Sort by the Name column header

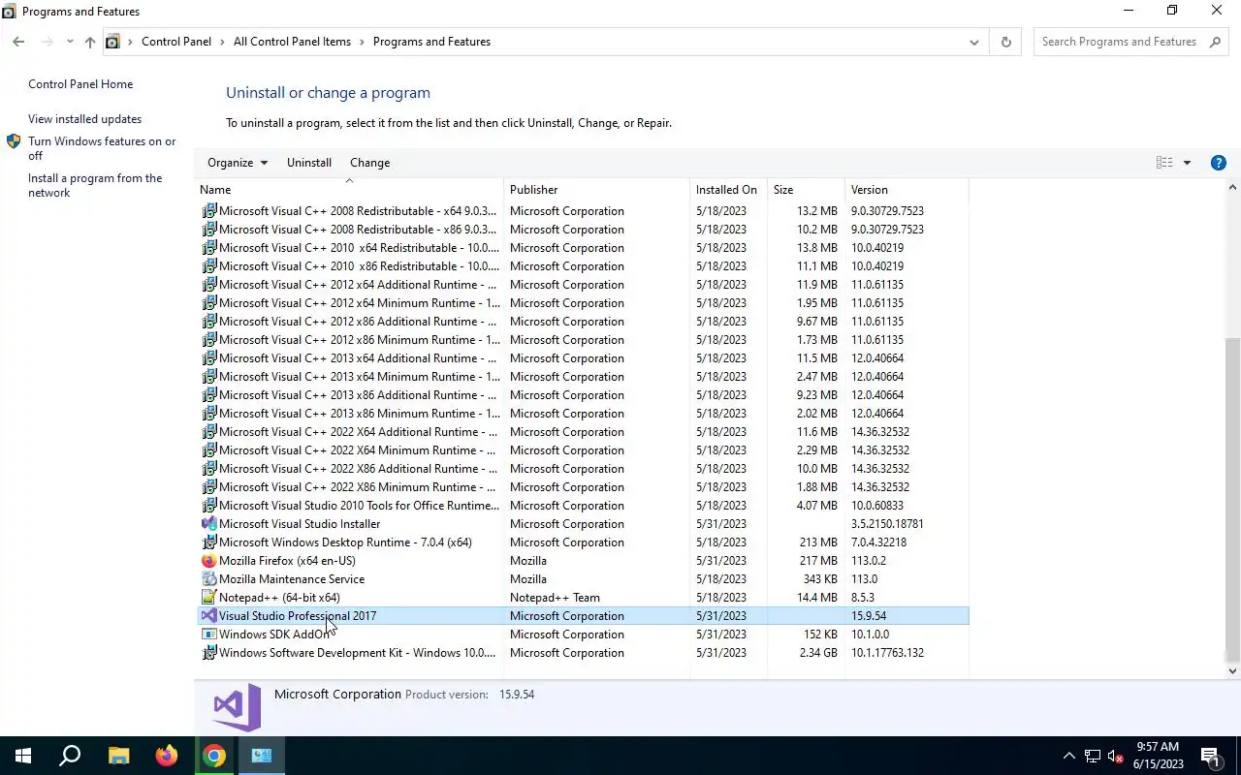tap(349, 190)
